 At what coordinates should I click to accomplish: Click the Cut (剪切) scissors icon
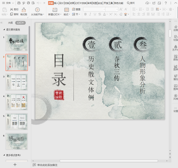[x=12, y=9]
